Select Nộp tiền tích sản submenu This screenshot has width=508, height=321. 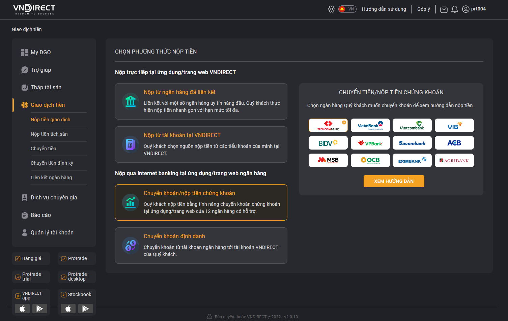point(49,134)
